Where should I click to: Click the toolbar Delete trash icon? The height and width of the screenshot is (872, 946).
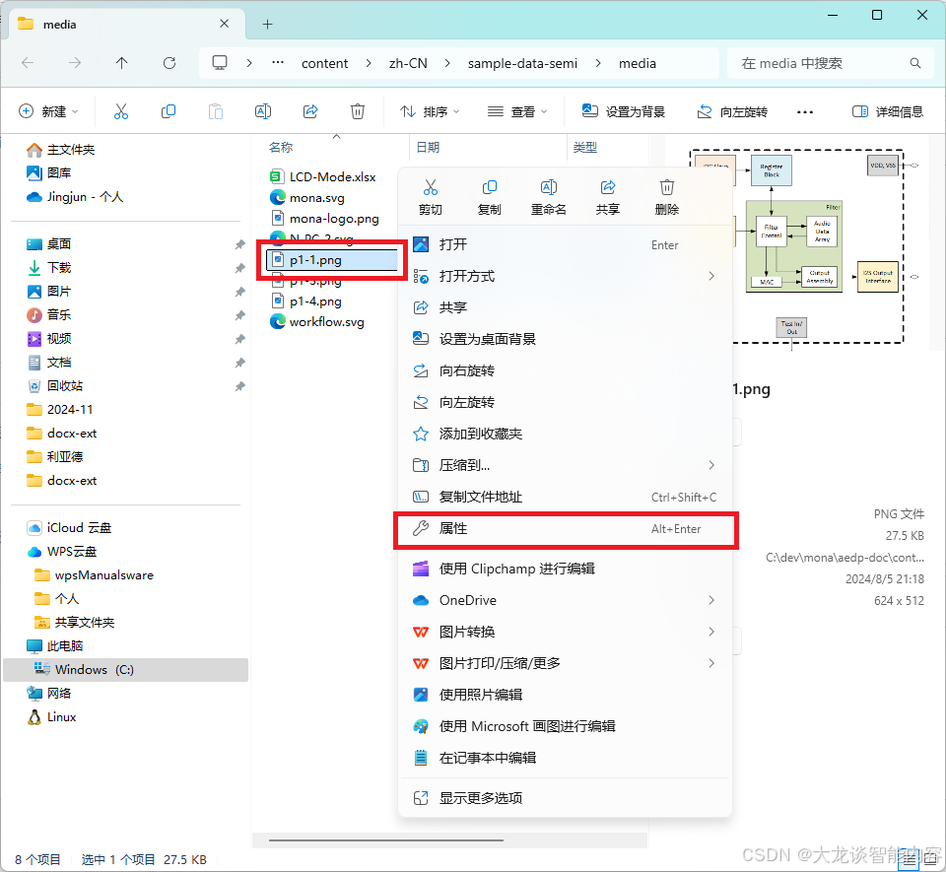tap(358, 111)
